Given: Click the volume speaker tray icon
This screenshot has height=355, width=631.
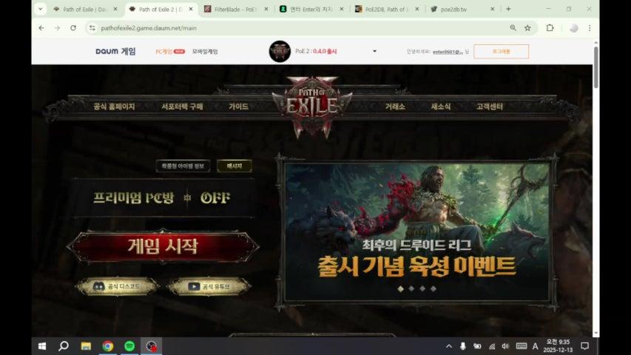Looking at the screenshot, I should click(x=505, y=346).
